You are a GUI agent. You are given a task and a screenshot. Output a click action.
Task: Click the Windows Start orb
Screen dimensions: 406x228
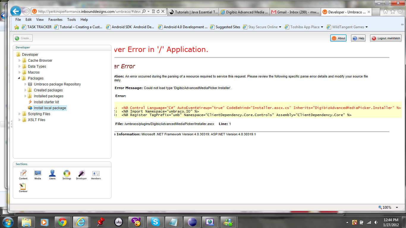[7, 222]
